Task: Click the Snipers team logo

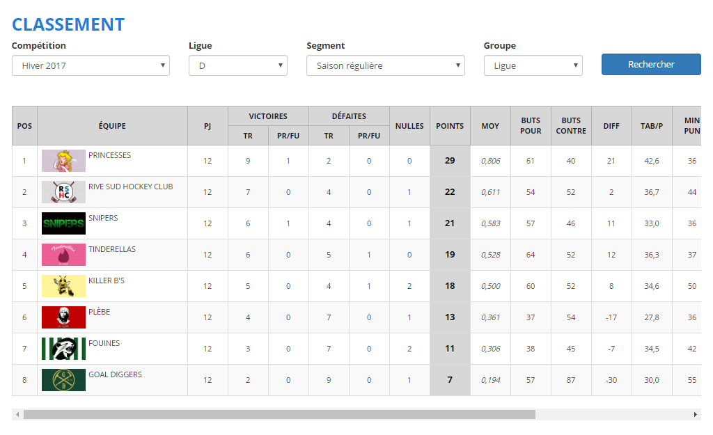Action: tap(63, 223)
